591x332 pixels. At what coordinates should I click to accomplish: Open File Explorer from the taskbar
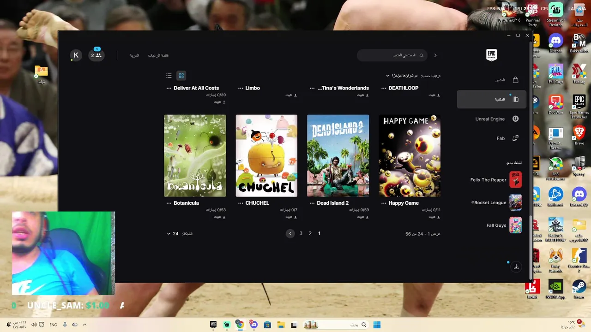[280, 325]
